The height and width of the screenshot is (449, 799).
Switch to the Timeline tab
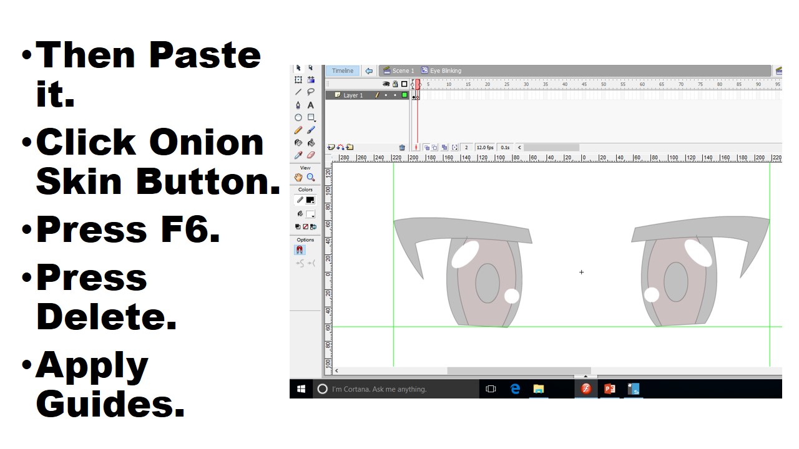tap(342, 70)
